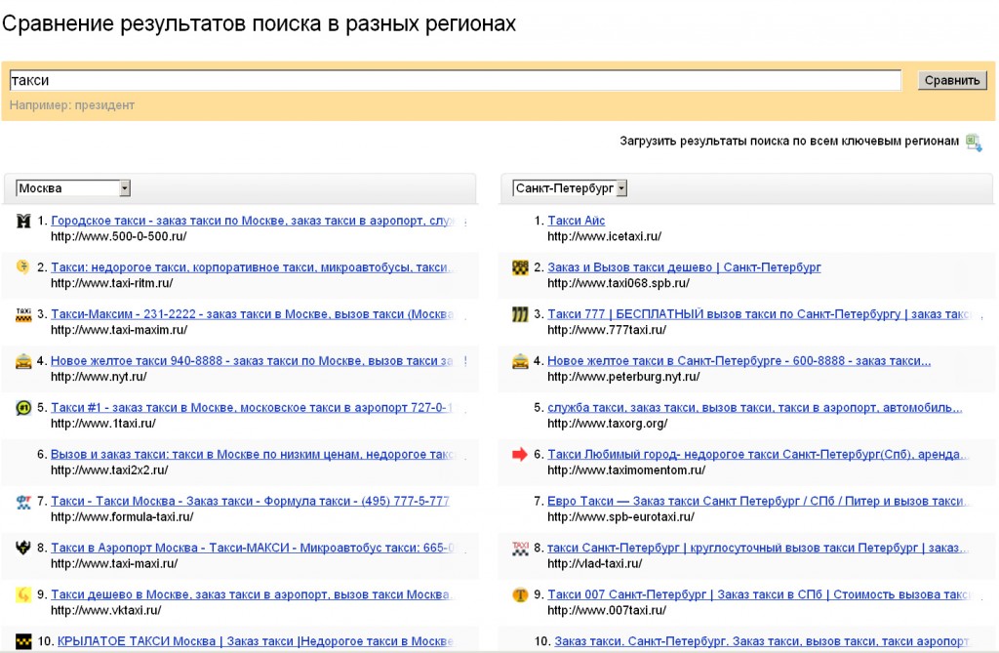Click URL text http://www.taxi-ritm.ru/
The height and width of the screenshot is (653, 999).
click(111, 283)
